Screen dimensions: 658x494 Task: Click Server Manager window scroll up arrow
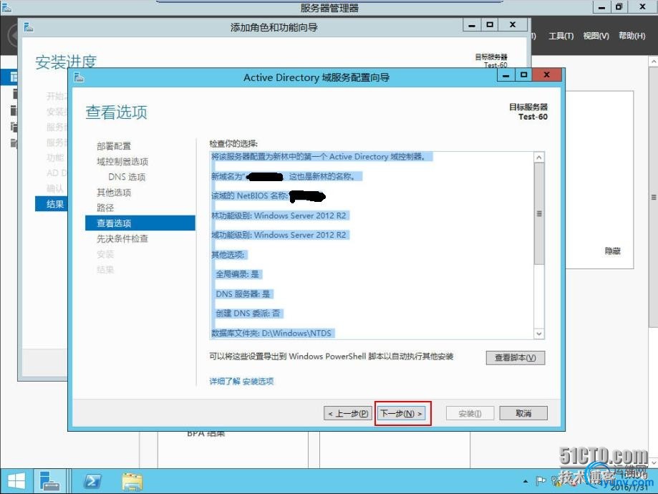654,62
